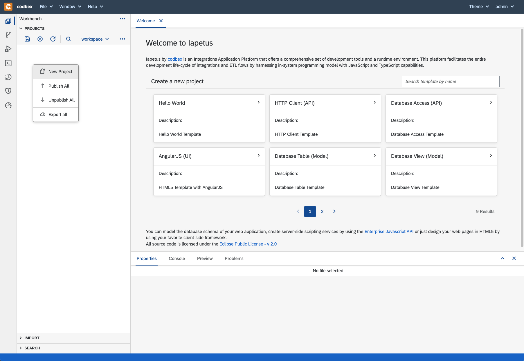This screenshot has width=524, height=361.
Task: Click the Hello World Template description text
Action: click(180, 134)
